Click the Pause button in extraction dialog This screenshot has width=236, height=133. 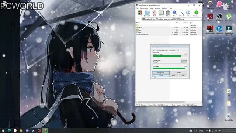(x=178, y=72)
